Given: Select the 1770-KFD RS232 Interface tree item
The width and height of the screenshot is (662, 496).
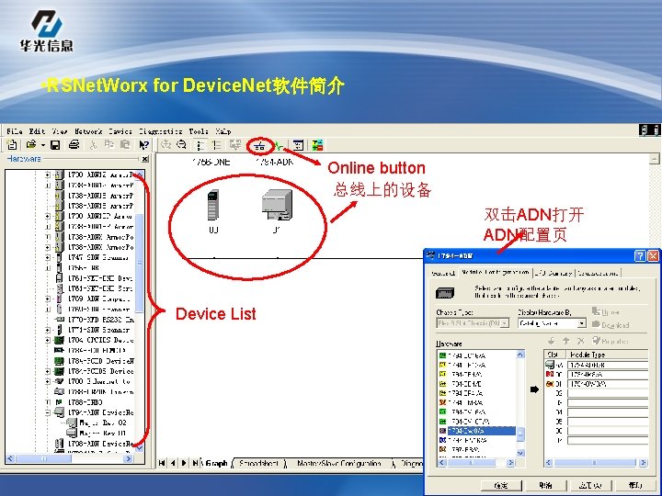Looking at the screenshot, I should [100, 320].
